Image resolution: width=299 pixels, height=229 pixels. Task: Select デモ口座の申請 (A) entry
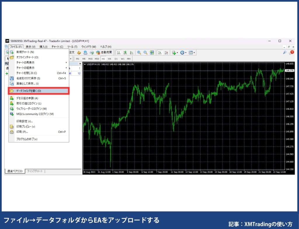tap(39, 98)
